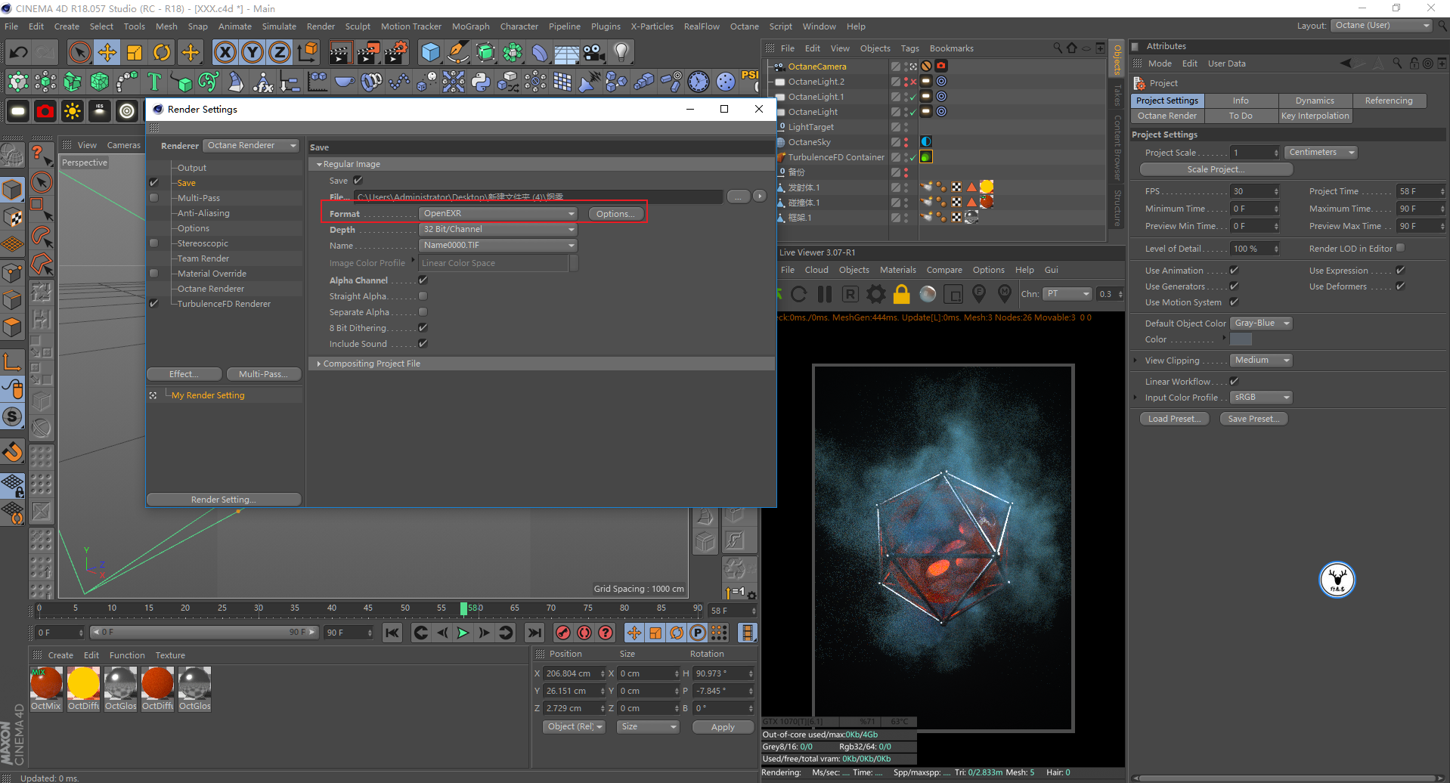1450x783 pixels.
Task: Pause rendering in Live Viewer
Action: coord(825,293)
